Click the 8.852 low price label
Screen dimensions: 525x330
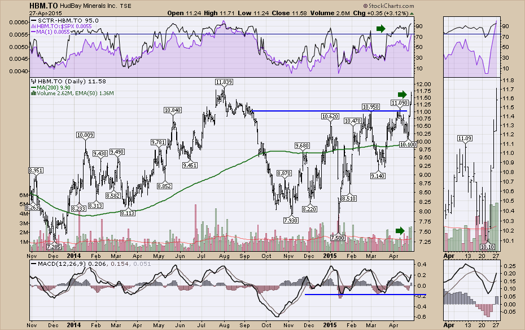pos(164,186)
